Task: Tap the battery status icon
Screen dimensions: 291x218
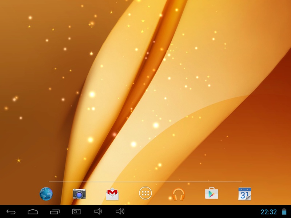Action: click(x=284, y=211)
